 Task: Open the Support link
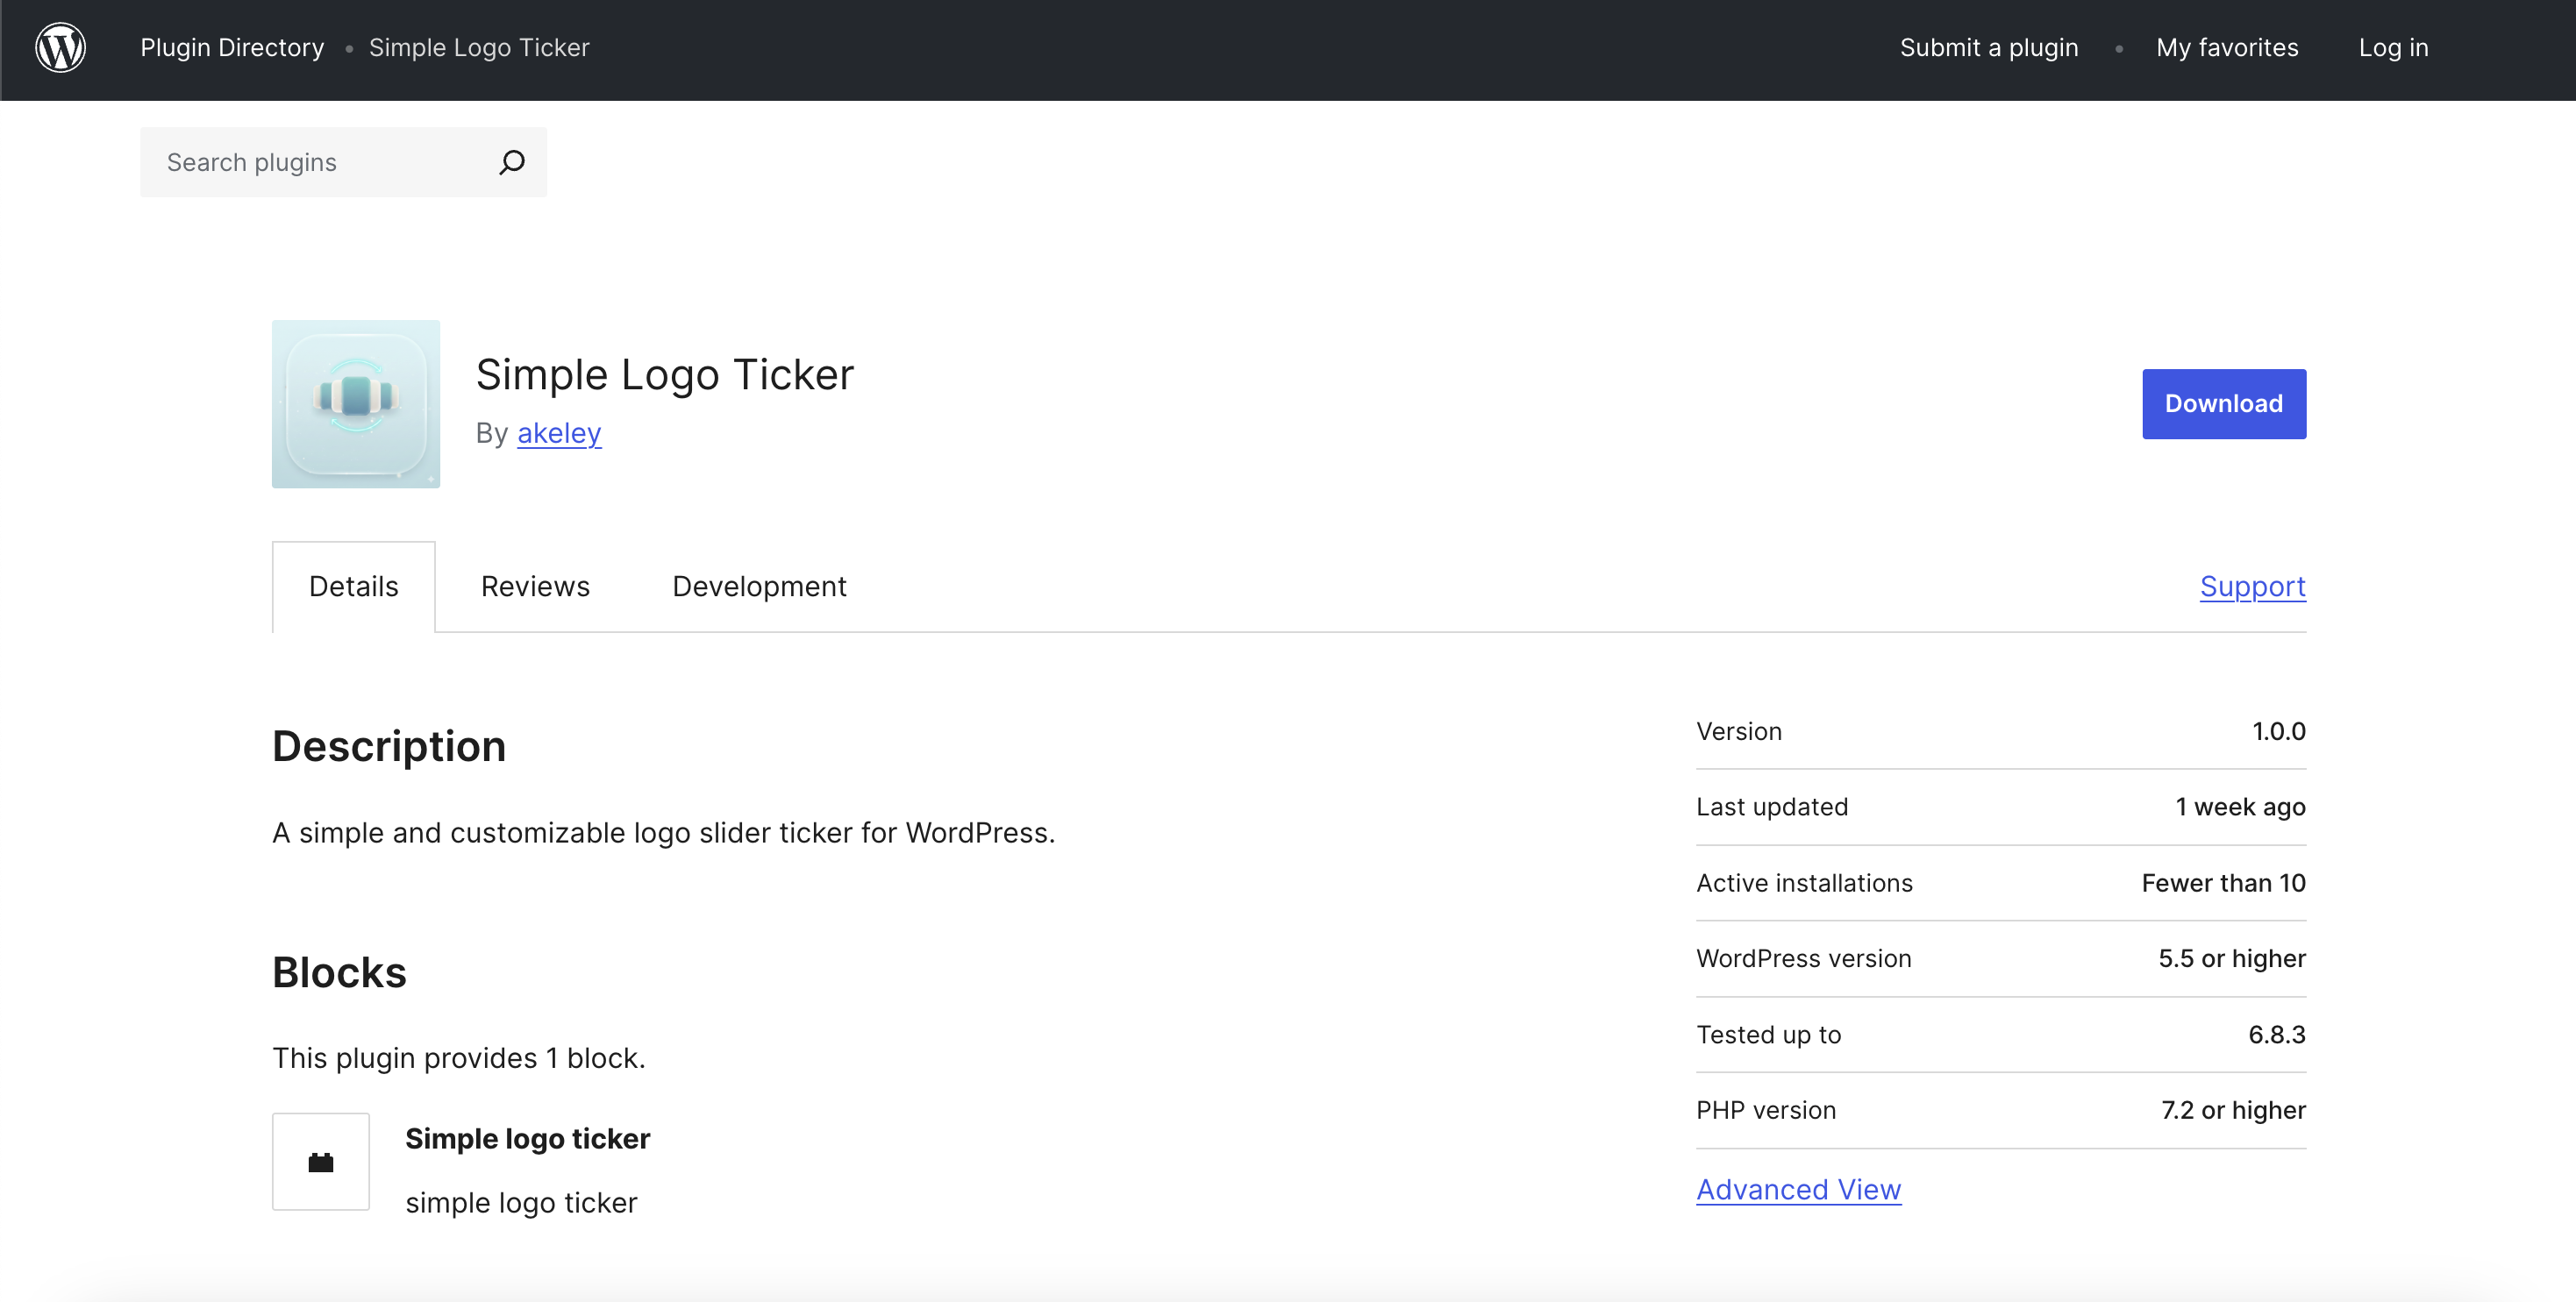coord(2252,587)
